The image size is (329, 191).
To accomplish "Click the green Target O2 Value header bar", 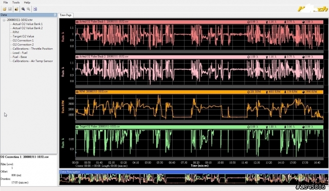I will [199, 127].
